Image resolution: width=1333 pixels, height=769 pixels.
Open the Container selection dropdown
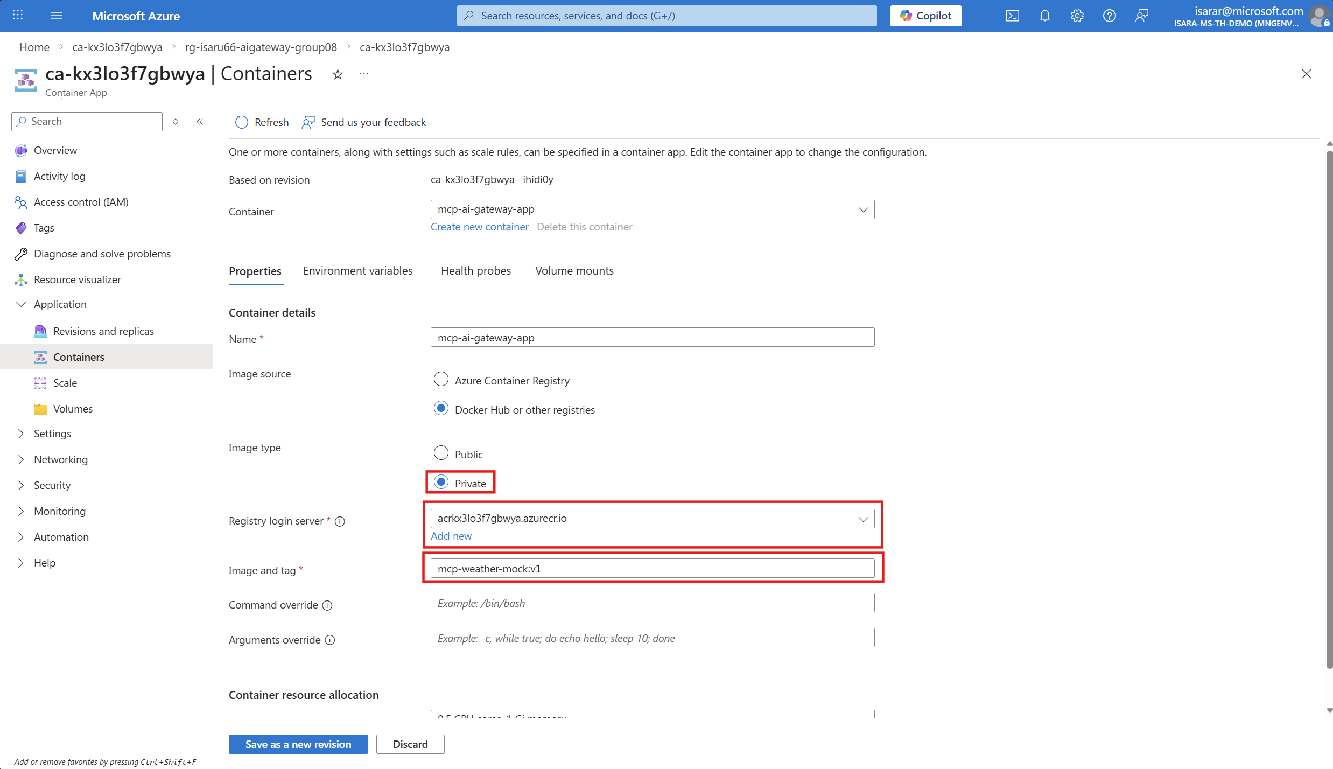pos(653,209)
